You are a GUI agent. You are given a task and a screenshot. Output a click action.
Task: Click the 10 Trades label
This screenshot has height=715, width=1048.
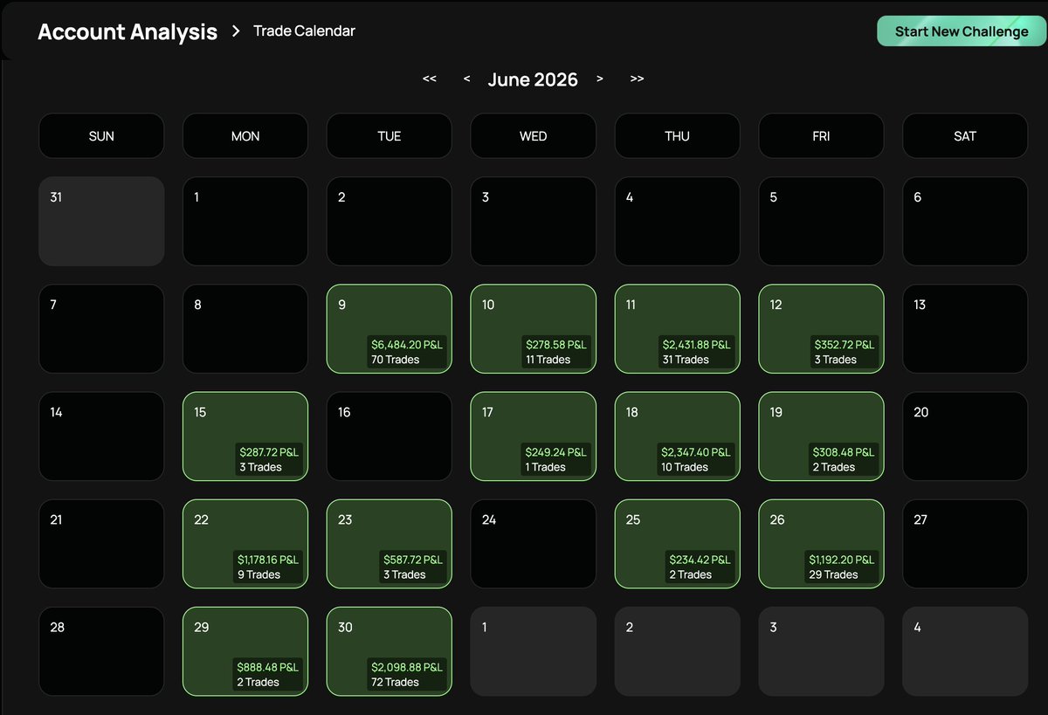(685, 467)
